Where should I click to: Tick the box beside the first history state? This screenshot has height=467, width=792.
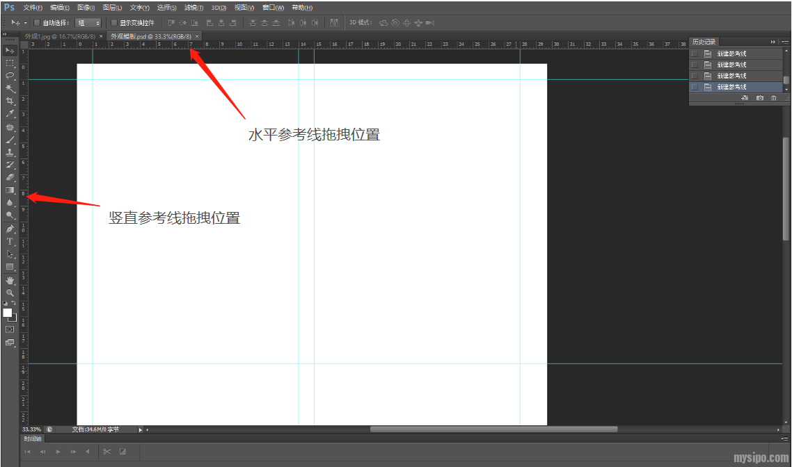[695, 54]
